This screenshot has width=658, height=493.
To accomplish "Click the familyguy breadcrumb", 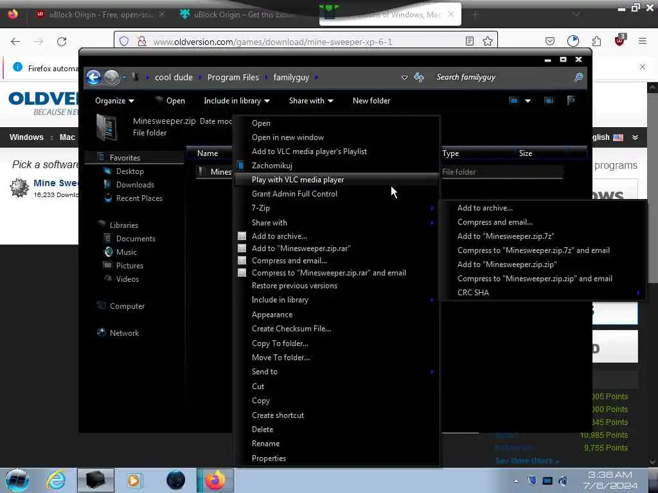I will tap(291, 78).
